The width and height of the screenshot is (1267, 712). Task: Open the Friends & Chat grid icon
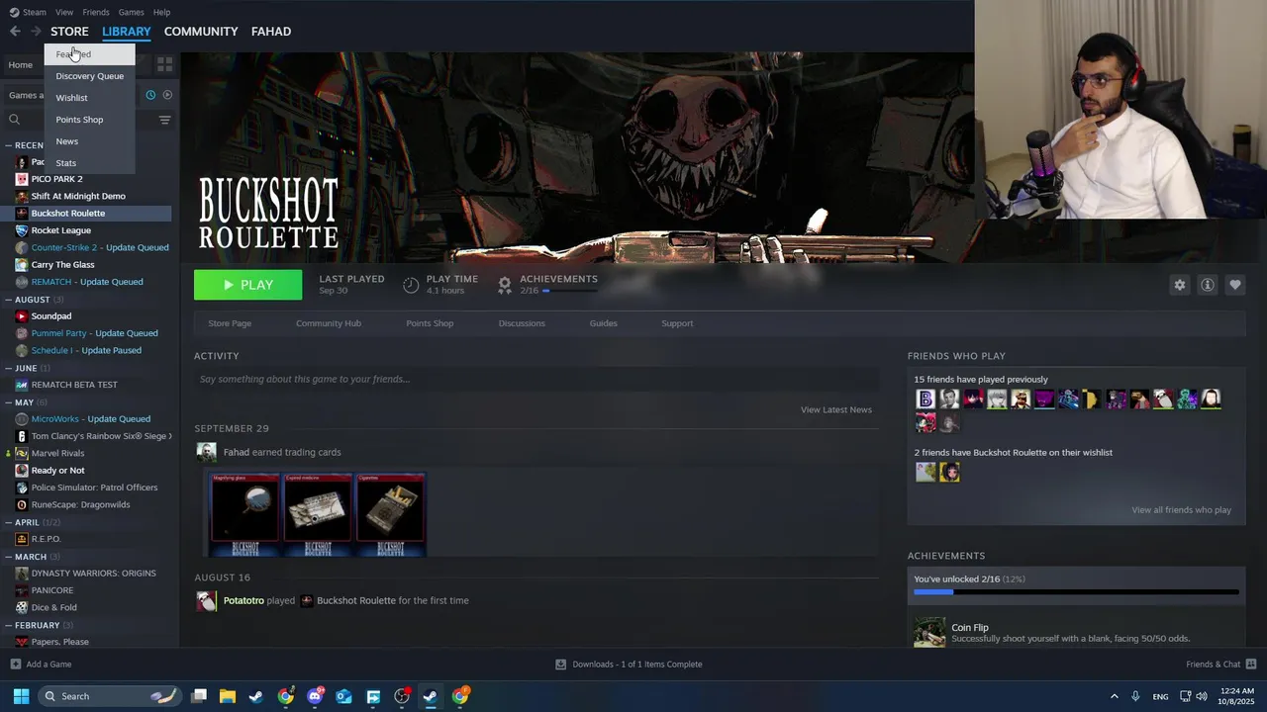click(1250, 664)
